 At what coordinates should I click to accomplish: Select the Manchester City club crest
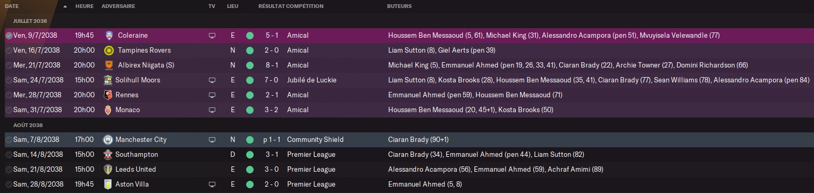click(x=108, y=140)
